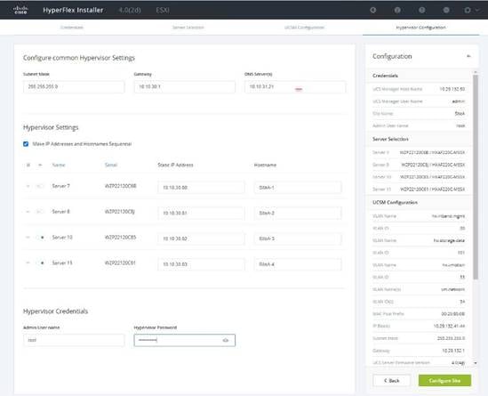Go to the Credentials tab
The width and height of the screenshot is (488, 396).
pos(72,28)
